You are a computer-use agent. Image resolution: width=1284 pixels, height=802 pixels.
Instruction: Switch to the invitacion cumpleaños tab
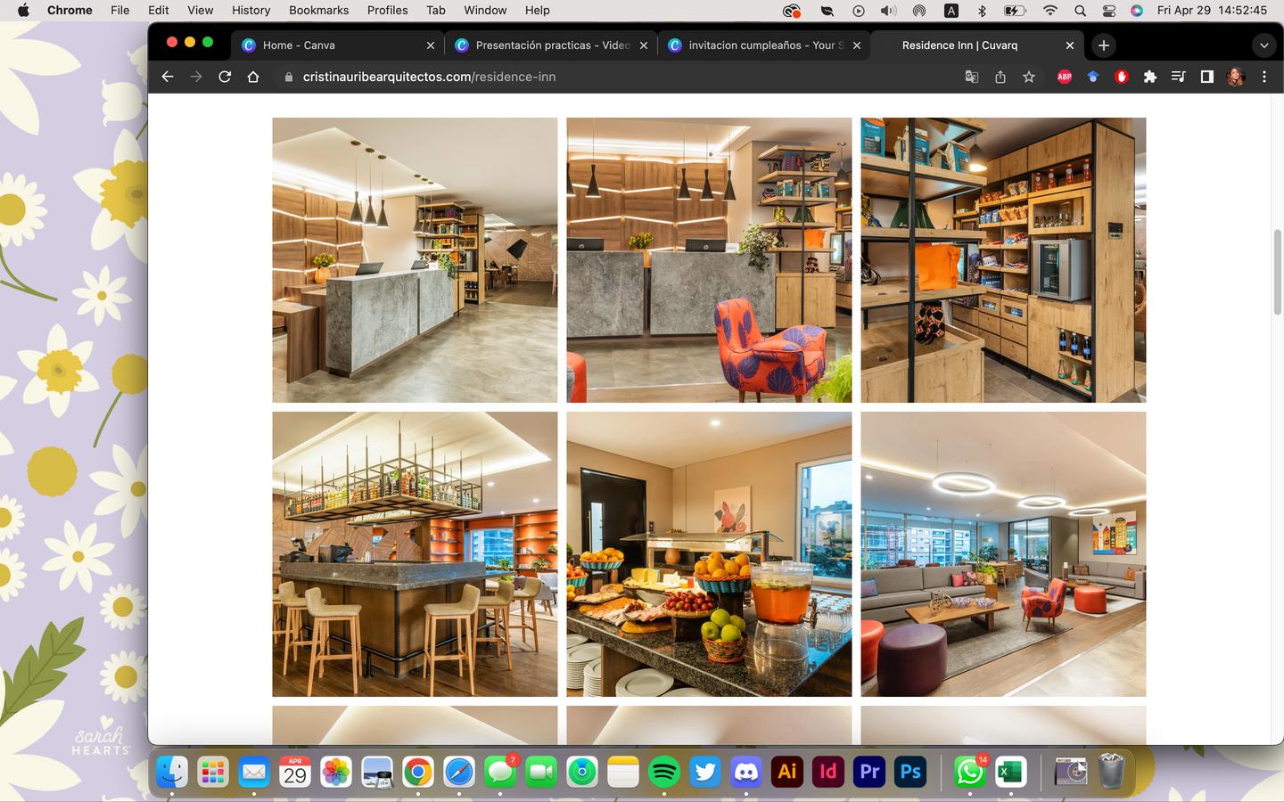pyautogui.click(x=765, y=45)
